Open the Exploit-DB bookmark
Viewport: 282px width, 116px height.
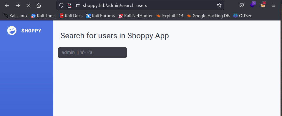[170, 16]
